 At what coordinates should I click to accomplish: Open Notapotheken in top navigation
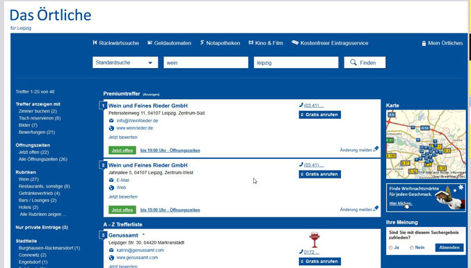point(220,43)
